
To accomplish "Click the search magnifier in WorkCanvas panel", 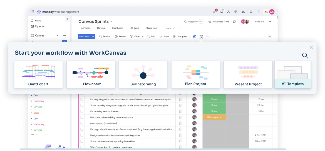I will pos(305,55).
